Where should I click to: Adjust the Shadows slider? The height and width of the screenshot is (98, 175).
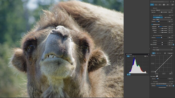point(162,30)
